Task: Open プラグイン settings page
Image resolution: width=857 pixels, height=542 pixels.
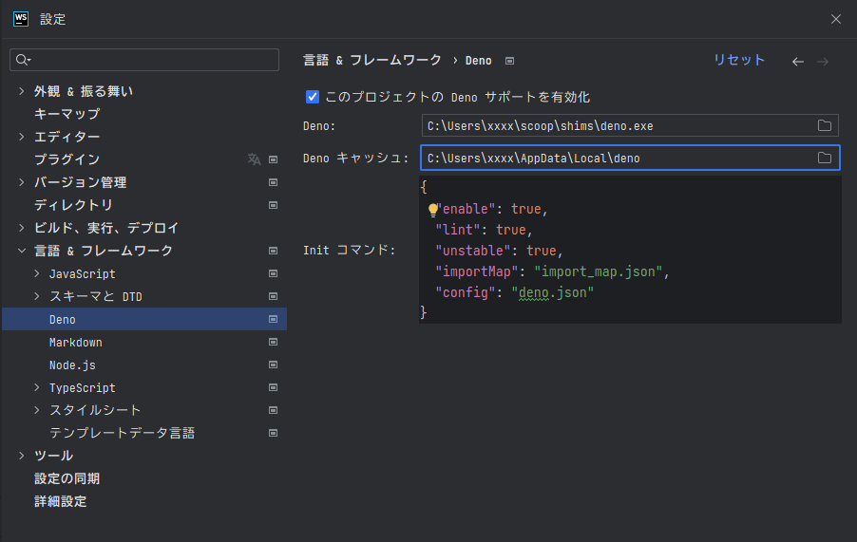Action: click(x=67, y=159)
